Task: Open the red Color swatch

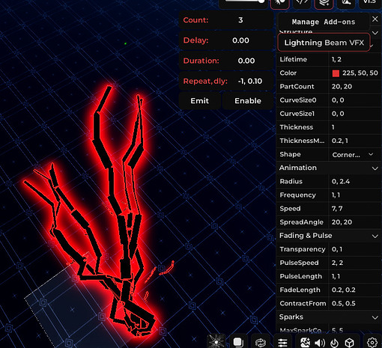Action: coord(336,73)
